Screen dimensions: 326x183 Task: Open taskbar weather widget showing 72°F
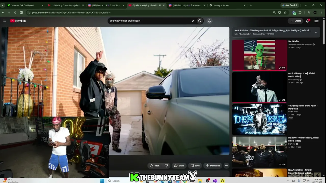[x=10, y=181]
